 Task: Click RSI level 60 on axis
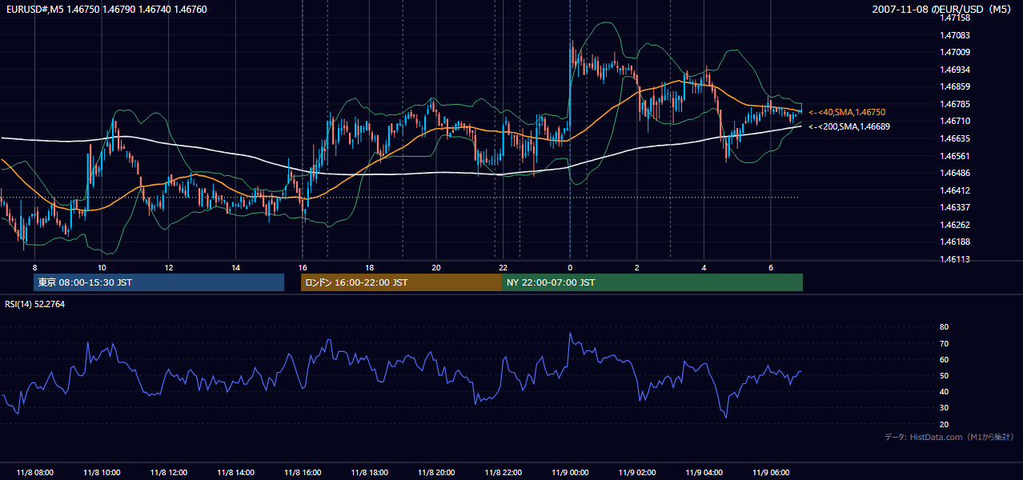[944, 359]
